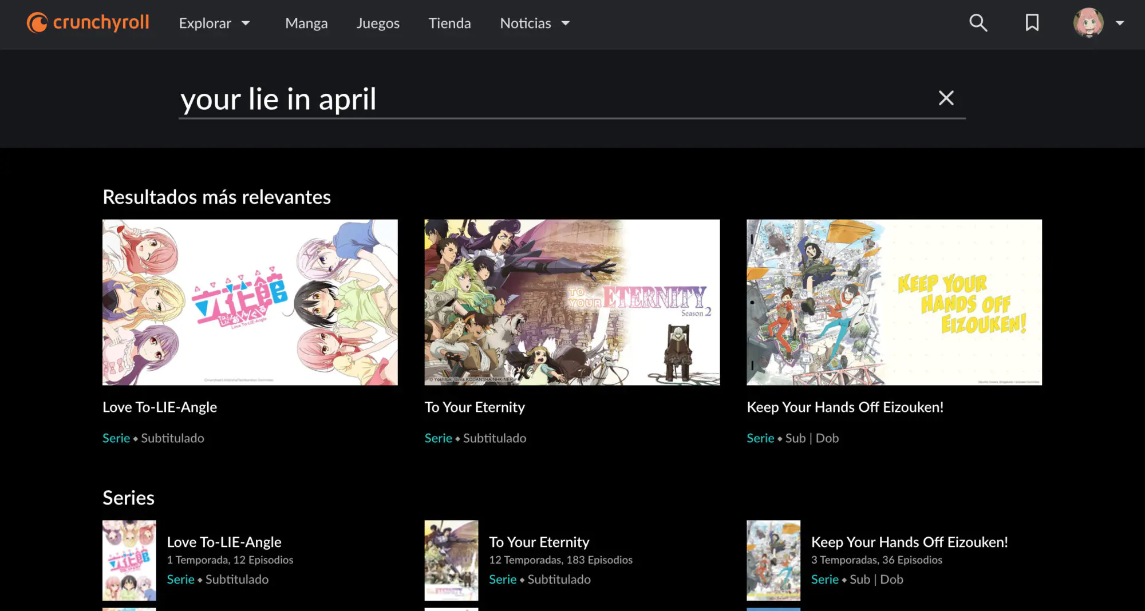
Task: Clear the search text with X
Action: pos(946,98)
